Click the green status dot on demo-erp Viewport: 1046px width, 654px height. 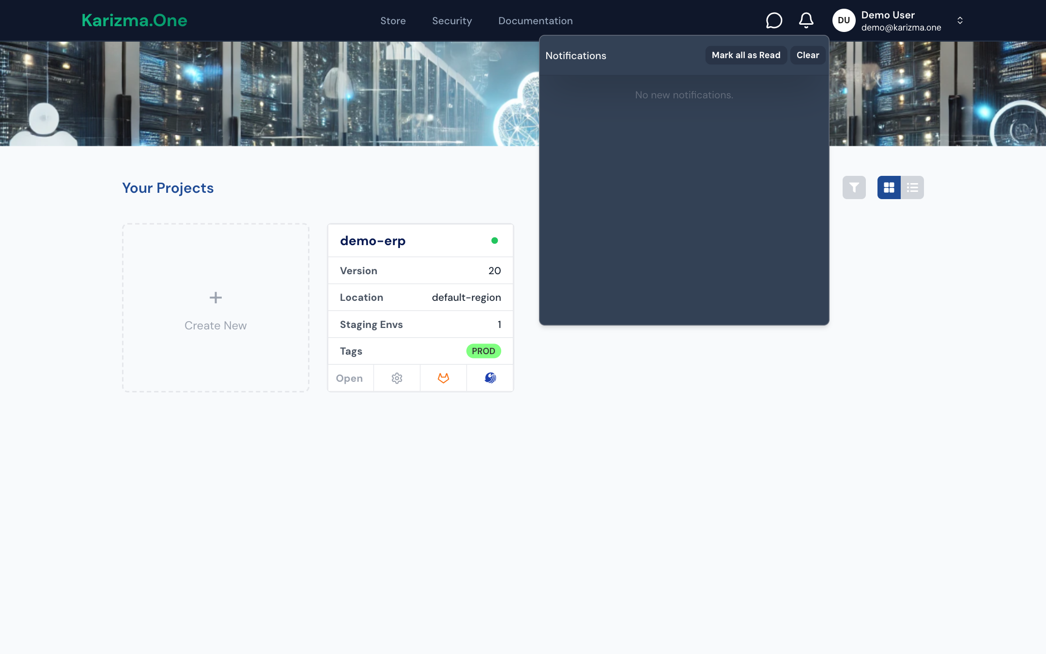[x=494, y=240]
